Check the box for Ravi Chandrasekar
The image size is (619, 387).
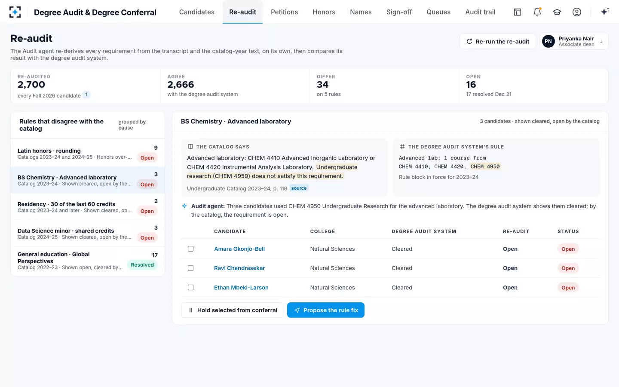pos(191,268)
